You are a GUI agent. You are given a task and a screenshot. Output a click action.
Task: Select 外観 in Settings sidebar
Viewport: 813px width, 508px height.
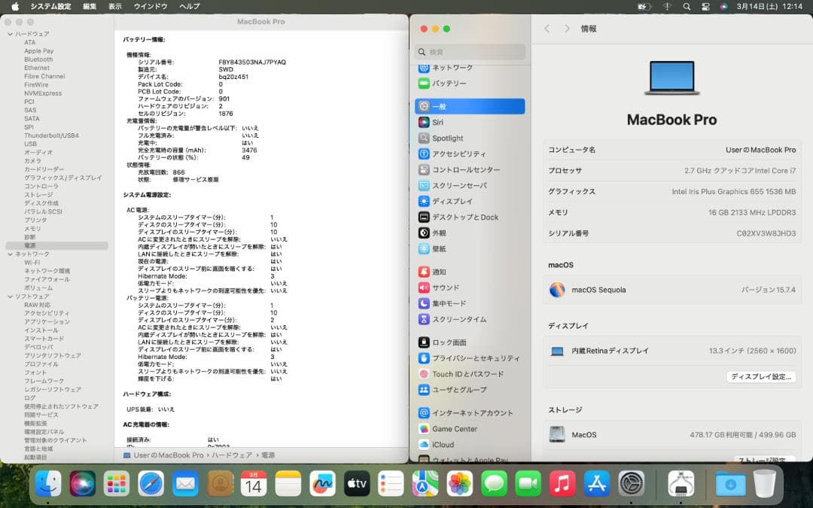(470, 233)
